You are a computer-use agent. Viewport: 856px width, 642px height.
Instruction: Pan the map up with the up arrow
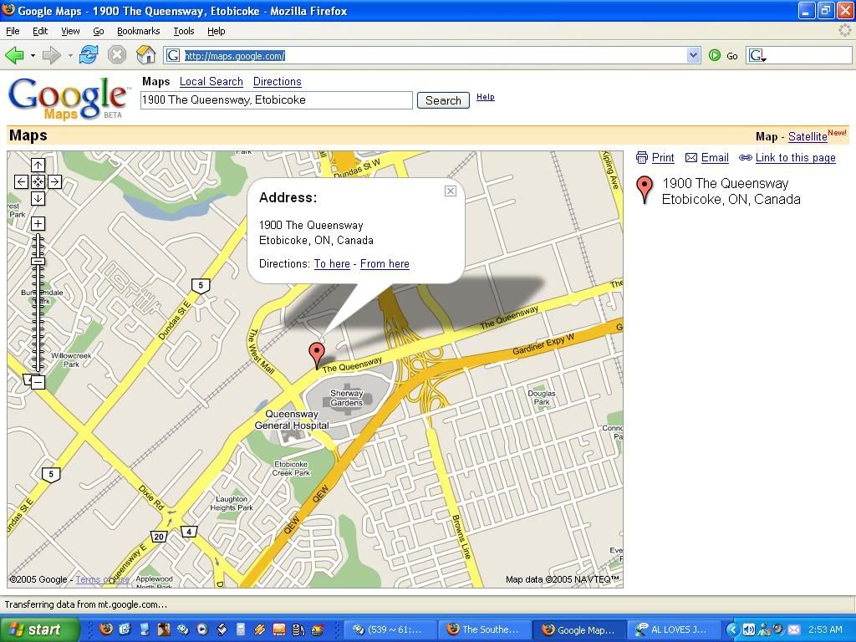coord(38,165)
